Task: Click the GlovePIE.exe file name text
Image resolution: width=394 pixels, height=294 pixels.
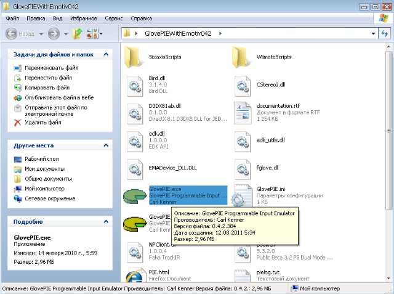Action: click(165, 189)
